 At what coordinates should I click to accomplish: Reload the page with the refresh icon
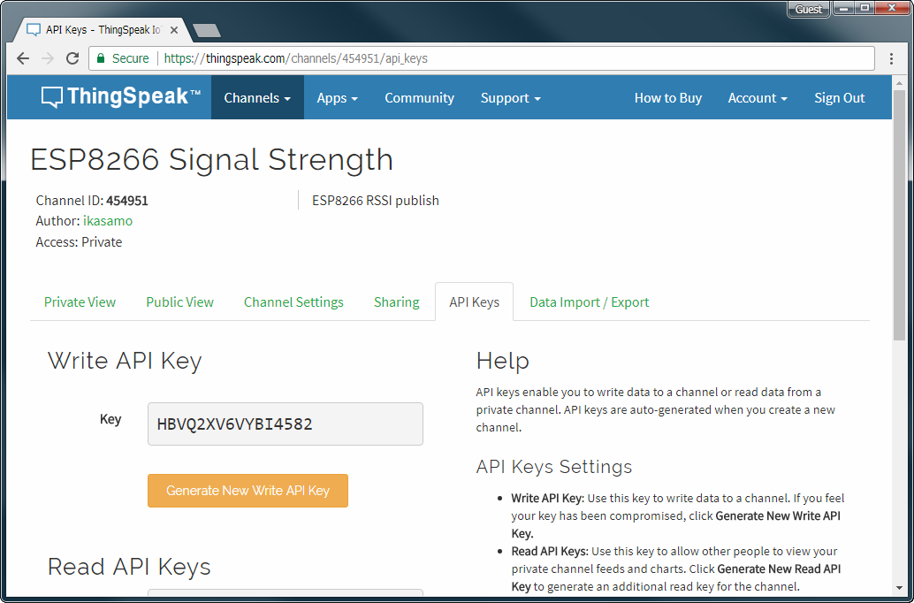coord(72,58)
